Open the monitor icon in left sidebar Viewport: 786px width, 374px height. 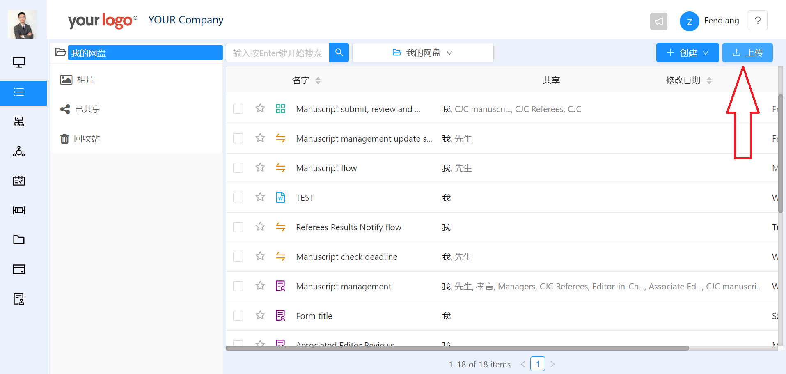coord(19,62)
